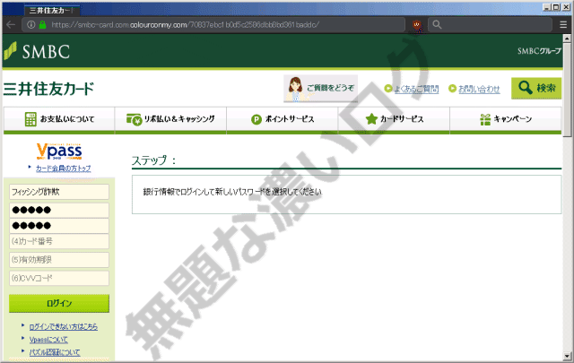
Task: Click the green ログイン button
Action: [59, 303]
